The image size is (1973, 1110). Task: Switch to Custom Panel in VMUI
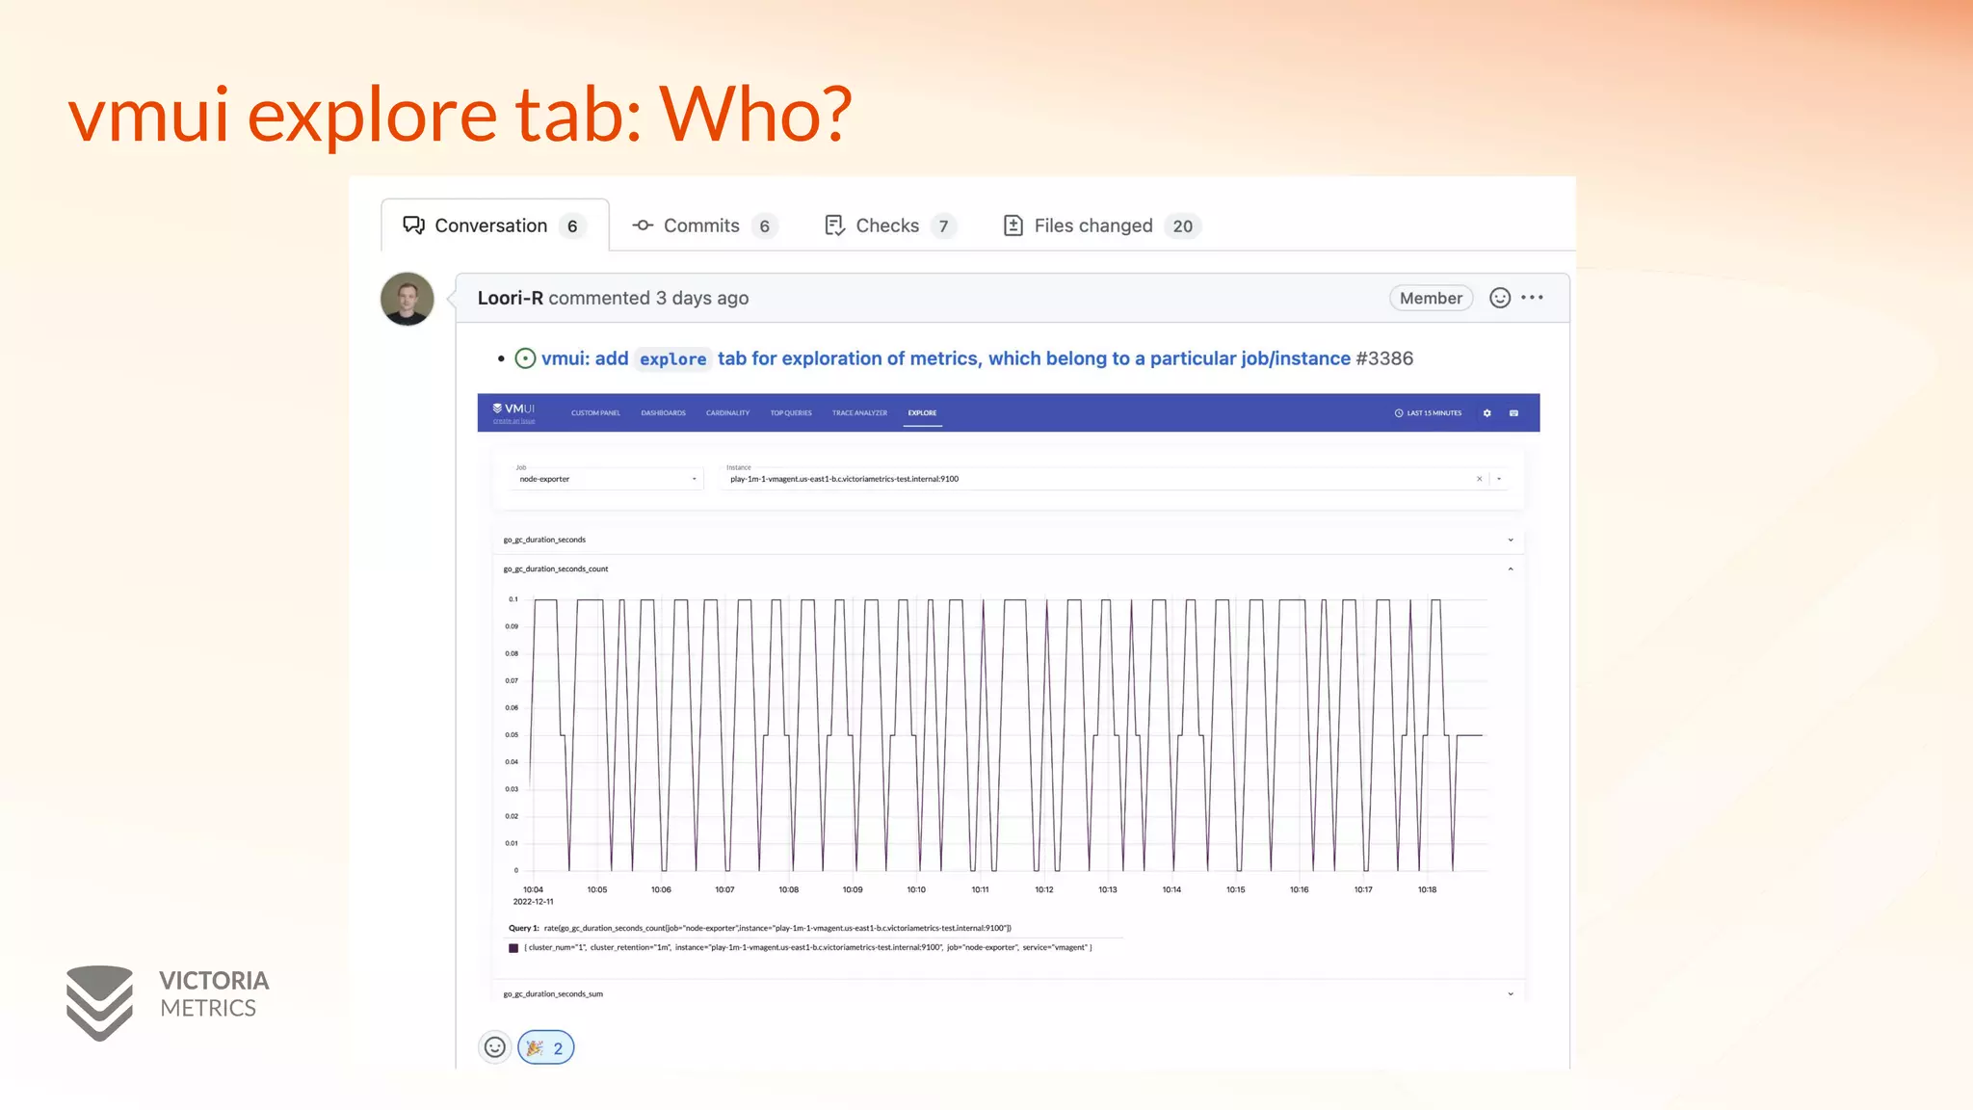point(595,413)
